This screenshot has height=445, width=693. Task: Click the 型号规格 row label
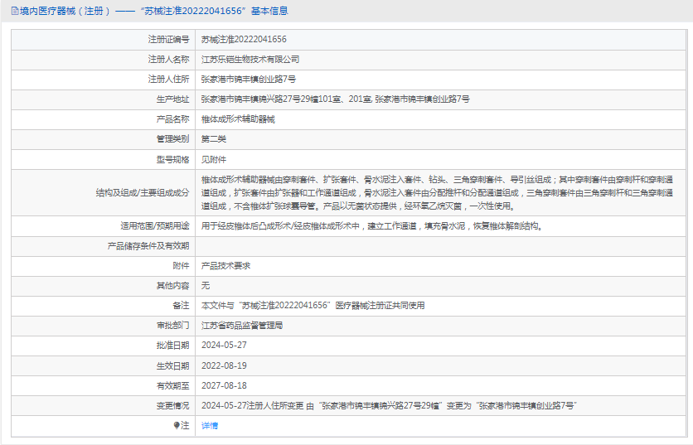[x=172, y=159]
